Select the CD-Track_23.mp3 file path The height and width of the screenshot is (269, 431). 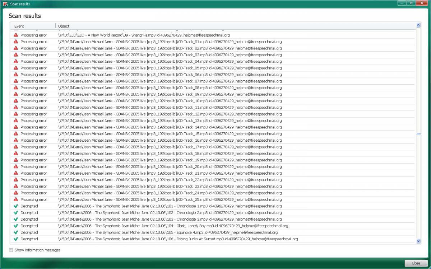tap(170, 186)
